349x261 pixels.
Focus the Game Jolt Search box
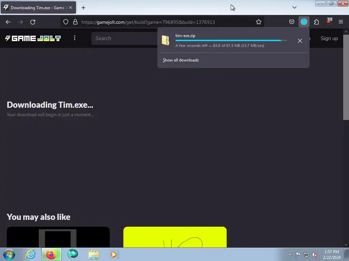pyautogui.click(x=125, y=38)
